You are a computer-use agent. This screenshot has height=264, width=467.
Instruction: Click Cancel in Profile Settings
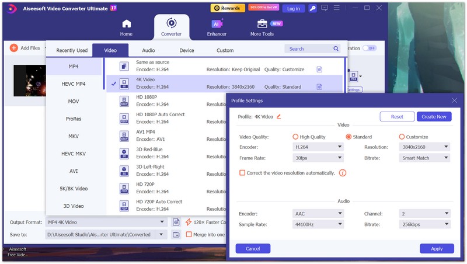[x=253, y=248]
